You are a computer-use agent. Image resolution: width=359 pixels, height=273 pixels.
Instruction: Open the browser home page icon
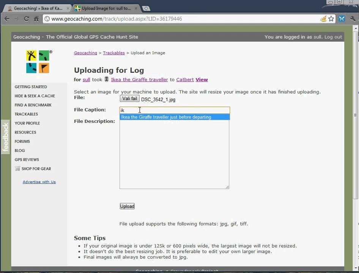(36, 19)
